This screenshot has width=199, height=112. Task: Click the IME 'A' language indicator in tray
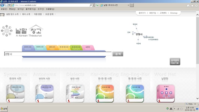[x=171, y=109]
